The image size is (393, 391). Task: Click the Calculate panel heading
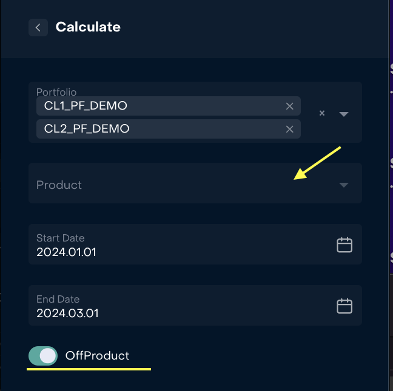coord(88,27)
